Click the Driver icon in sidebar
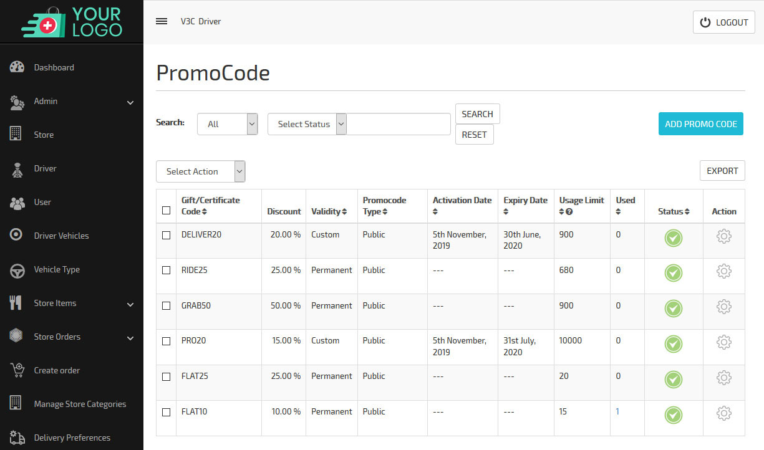Screen dimensions: 764x450 click(x=17, y=169)
